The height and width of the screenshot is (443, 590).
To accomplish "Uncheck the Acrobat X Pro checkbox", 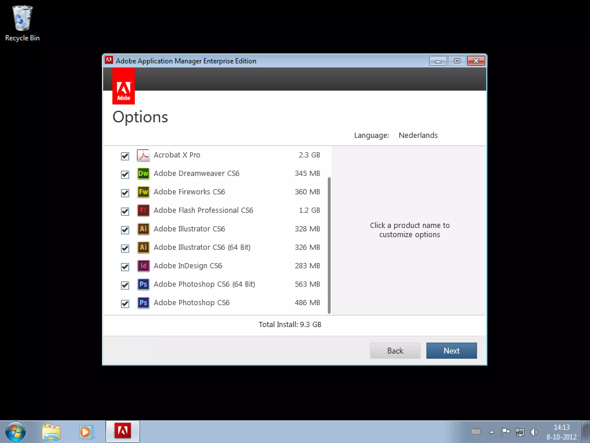I will click(x=125, y=156).
